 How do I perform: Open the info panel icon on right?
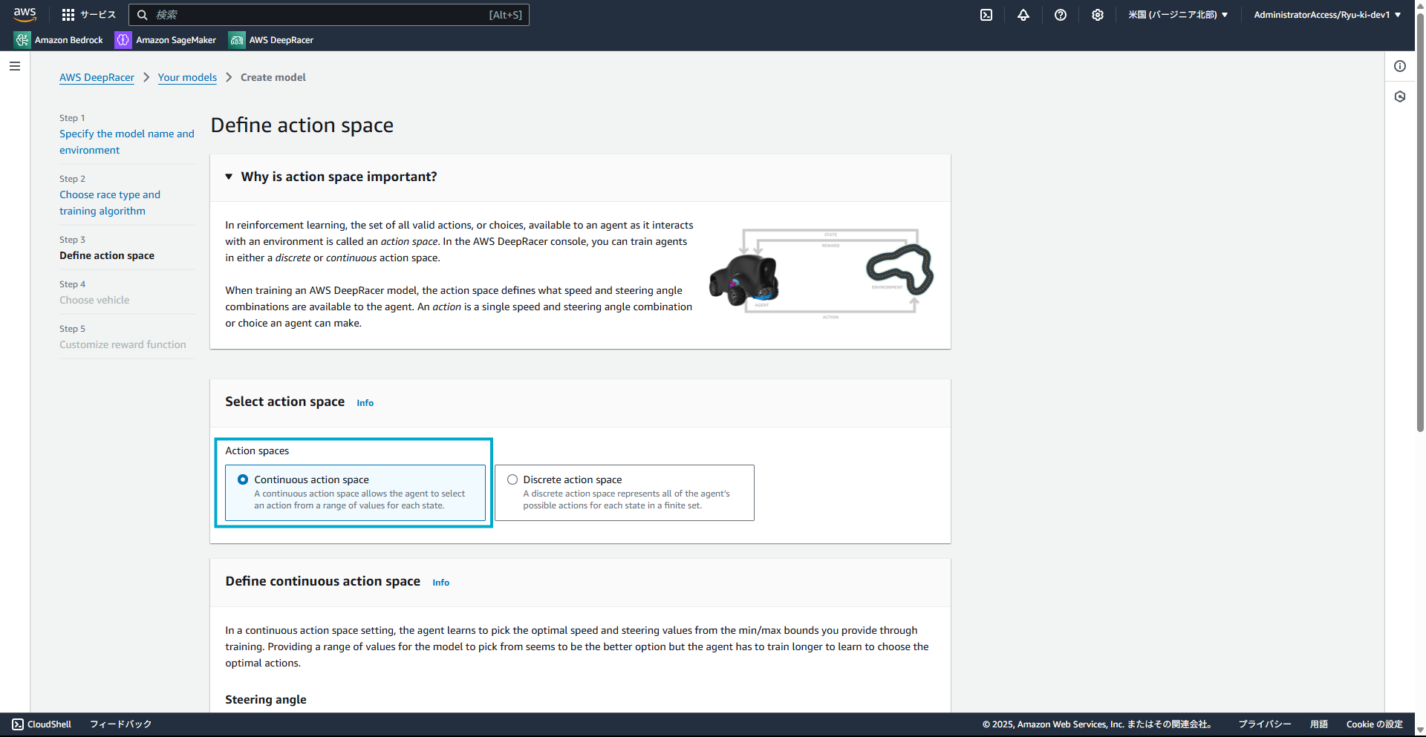[x=1400, y=66]
